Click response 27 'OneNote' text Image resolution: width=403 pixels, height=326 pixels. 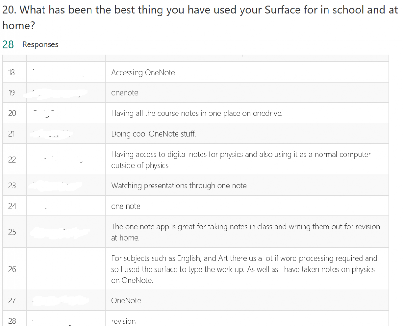tap(126, 301)
